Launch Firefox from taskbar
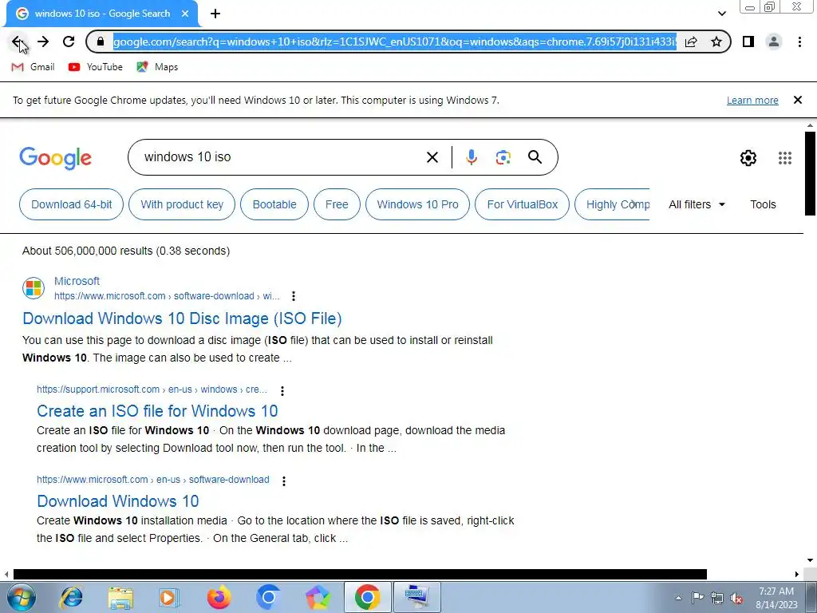Viewport: 817px width, 613px height. click(x=219, y=597)
